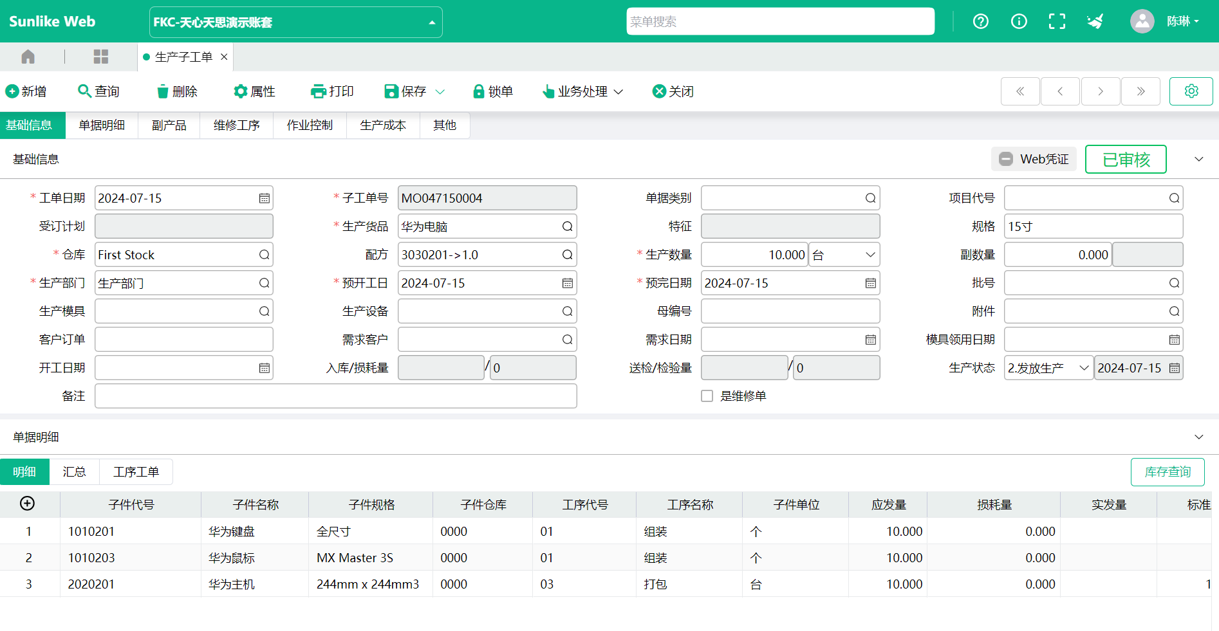
Task: Open the FKC account set dropdown
Action: (296, 23)
